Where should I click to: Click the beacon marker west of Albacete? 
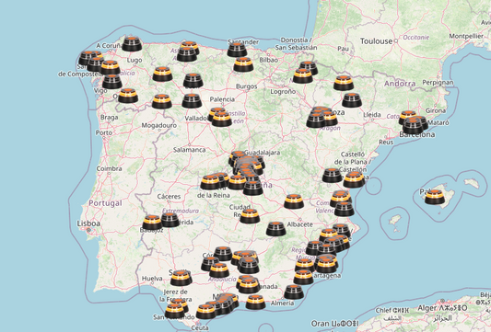275,229
